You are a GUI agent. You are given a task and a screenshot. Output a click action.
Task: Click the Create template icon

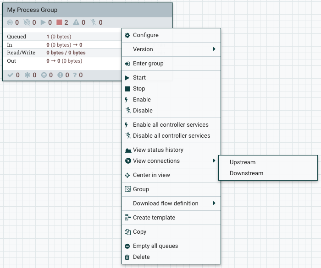pyautogui.click(x=128, y=218)
